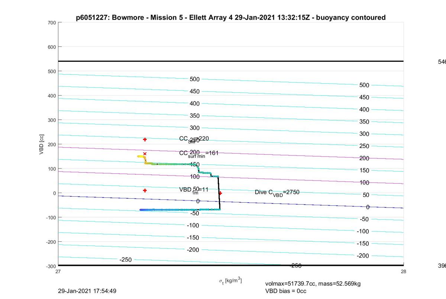Click the "volmax=51739.7cc, mass=52.569kg" text

[313, 284]
